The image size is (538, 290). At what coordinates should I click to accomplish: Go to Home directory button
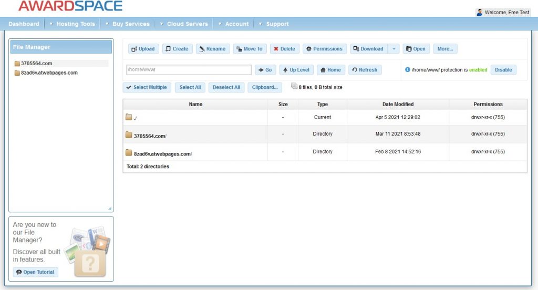[331, 70]
